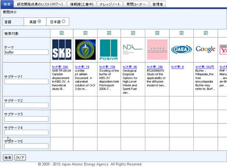Open the 研究開発成果のリスト(H17～) tab

tap(40, 4)
